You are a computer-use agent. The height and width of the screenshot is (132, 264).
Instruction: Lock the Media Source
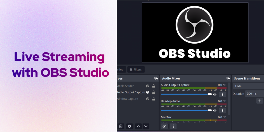tap(153, 86)
